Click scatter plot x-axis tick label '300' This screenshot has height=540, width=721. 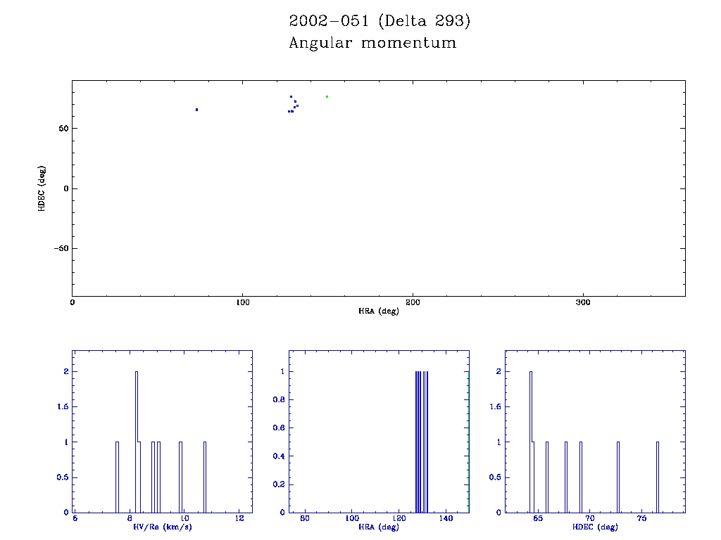tap(583, 302)
